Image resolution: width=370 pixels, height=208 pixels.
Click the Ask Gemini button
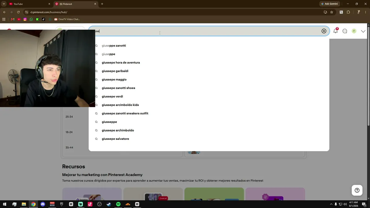coord(329,4)
